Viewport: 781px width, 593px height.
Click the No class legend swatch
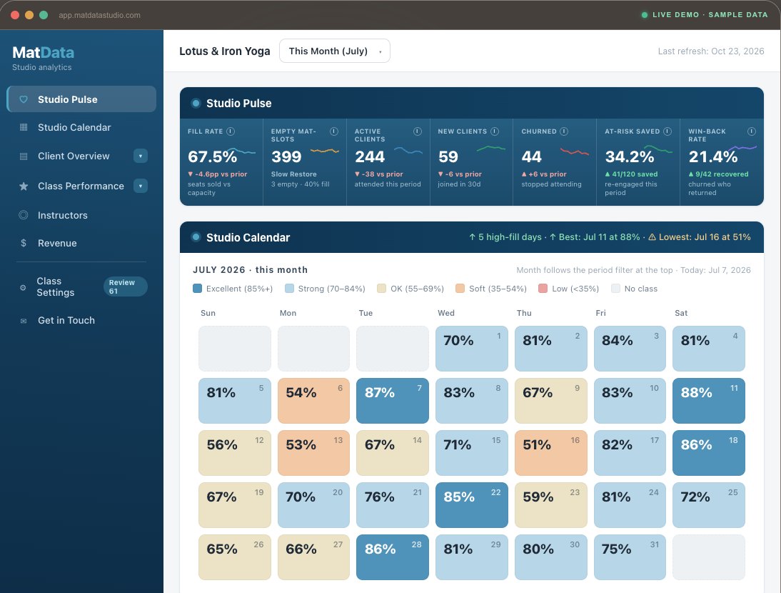[x=615, y=289]
